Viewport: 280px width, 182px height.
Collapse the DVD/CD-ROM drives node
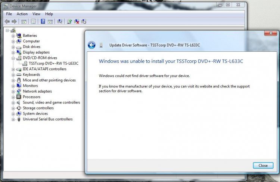tap(13, 58)
